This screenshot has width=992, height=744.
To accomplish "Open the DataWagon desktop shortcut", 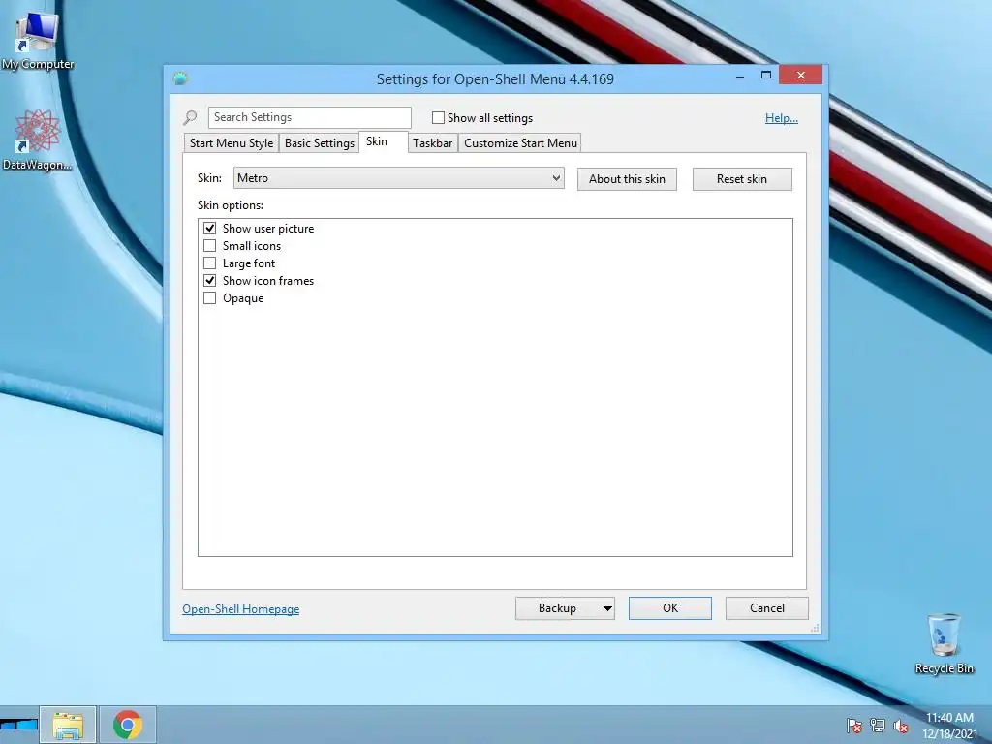I will (38, 139).
